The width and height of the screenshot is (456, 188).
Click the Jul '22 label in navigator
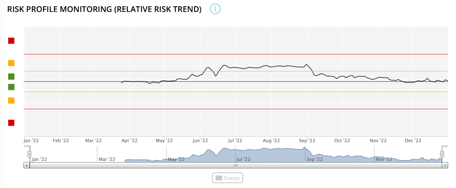(x=245, y=159)
